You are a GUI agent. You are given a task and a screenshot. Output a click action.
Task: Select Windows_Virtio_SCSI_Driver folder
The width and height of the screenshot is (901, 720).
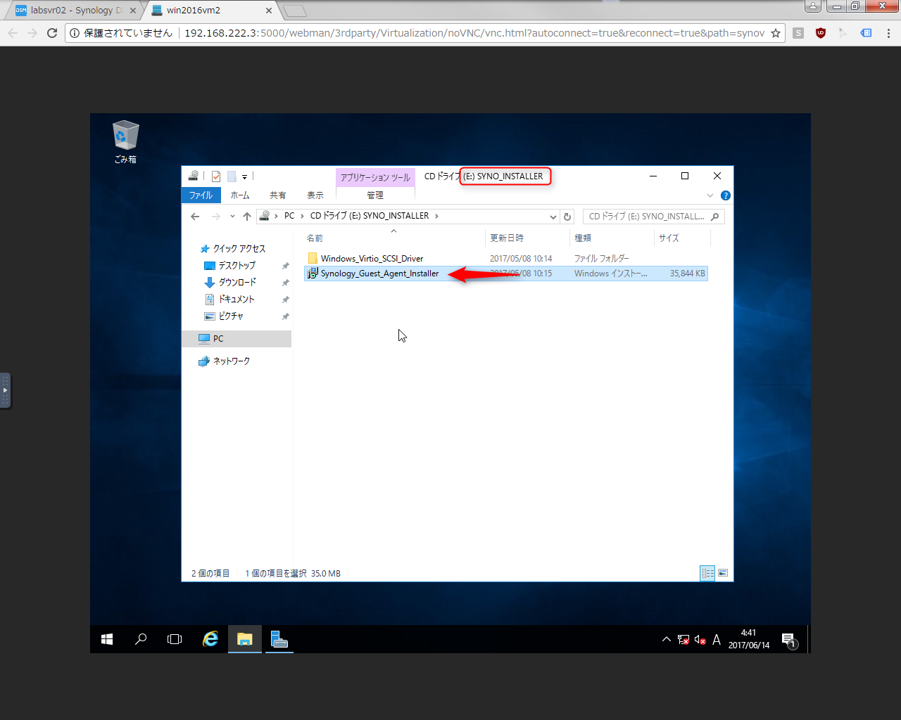[x=372, y=259]
